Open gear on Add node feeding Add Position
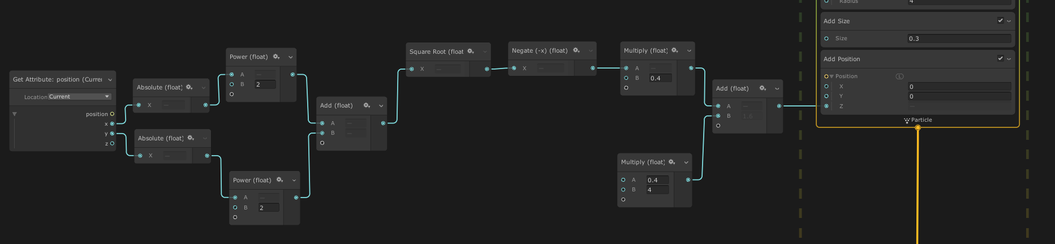The image size is (1055, 244). click(763, 88)
